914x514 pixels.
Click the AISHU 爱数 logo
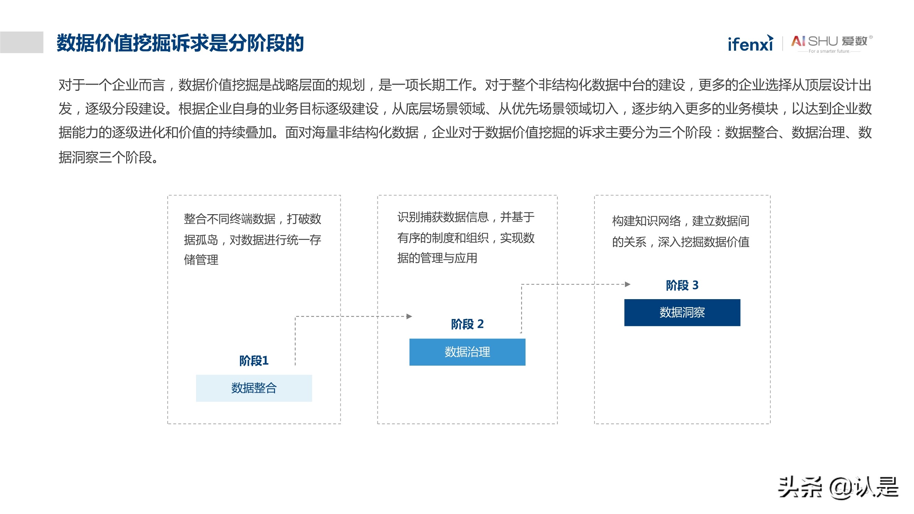point(832,44)
